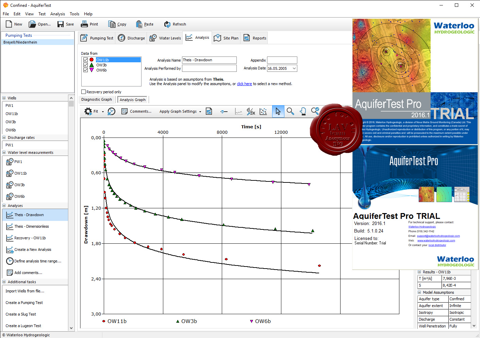Click Create a New Analysis
This screenshot has height=338, width=480.
point(29,250)
